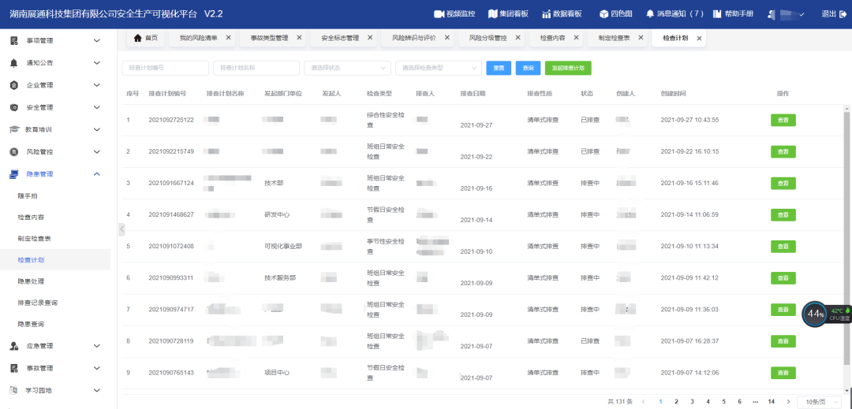Switch to the 检查内容 tab
The height and width of the screenshot is (409, 852).
coord(557,38)
